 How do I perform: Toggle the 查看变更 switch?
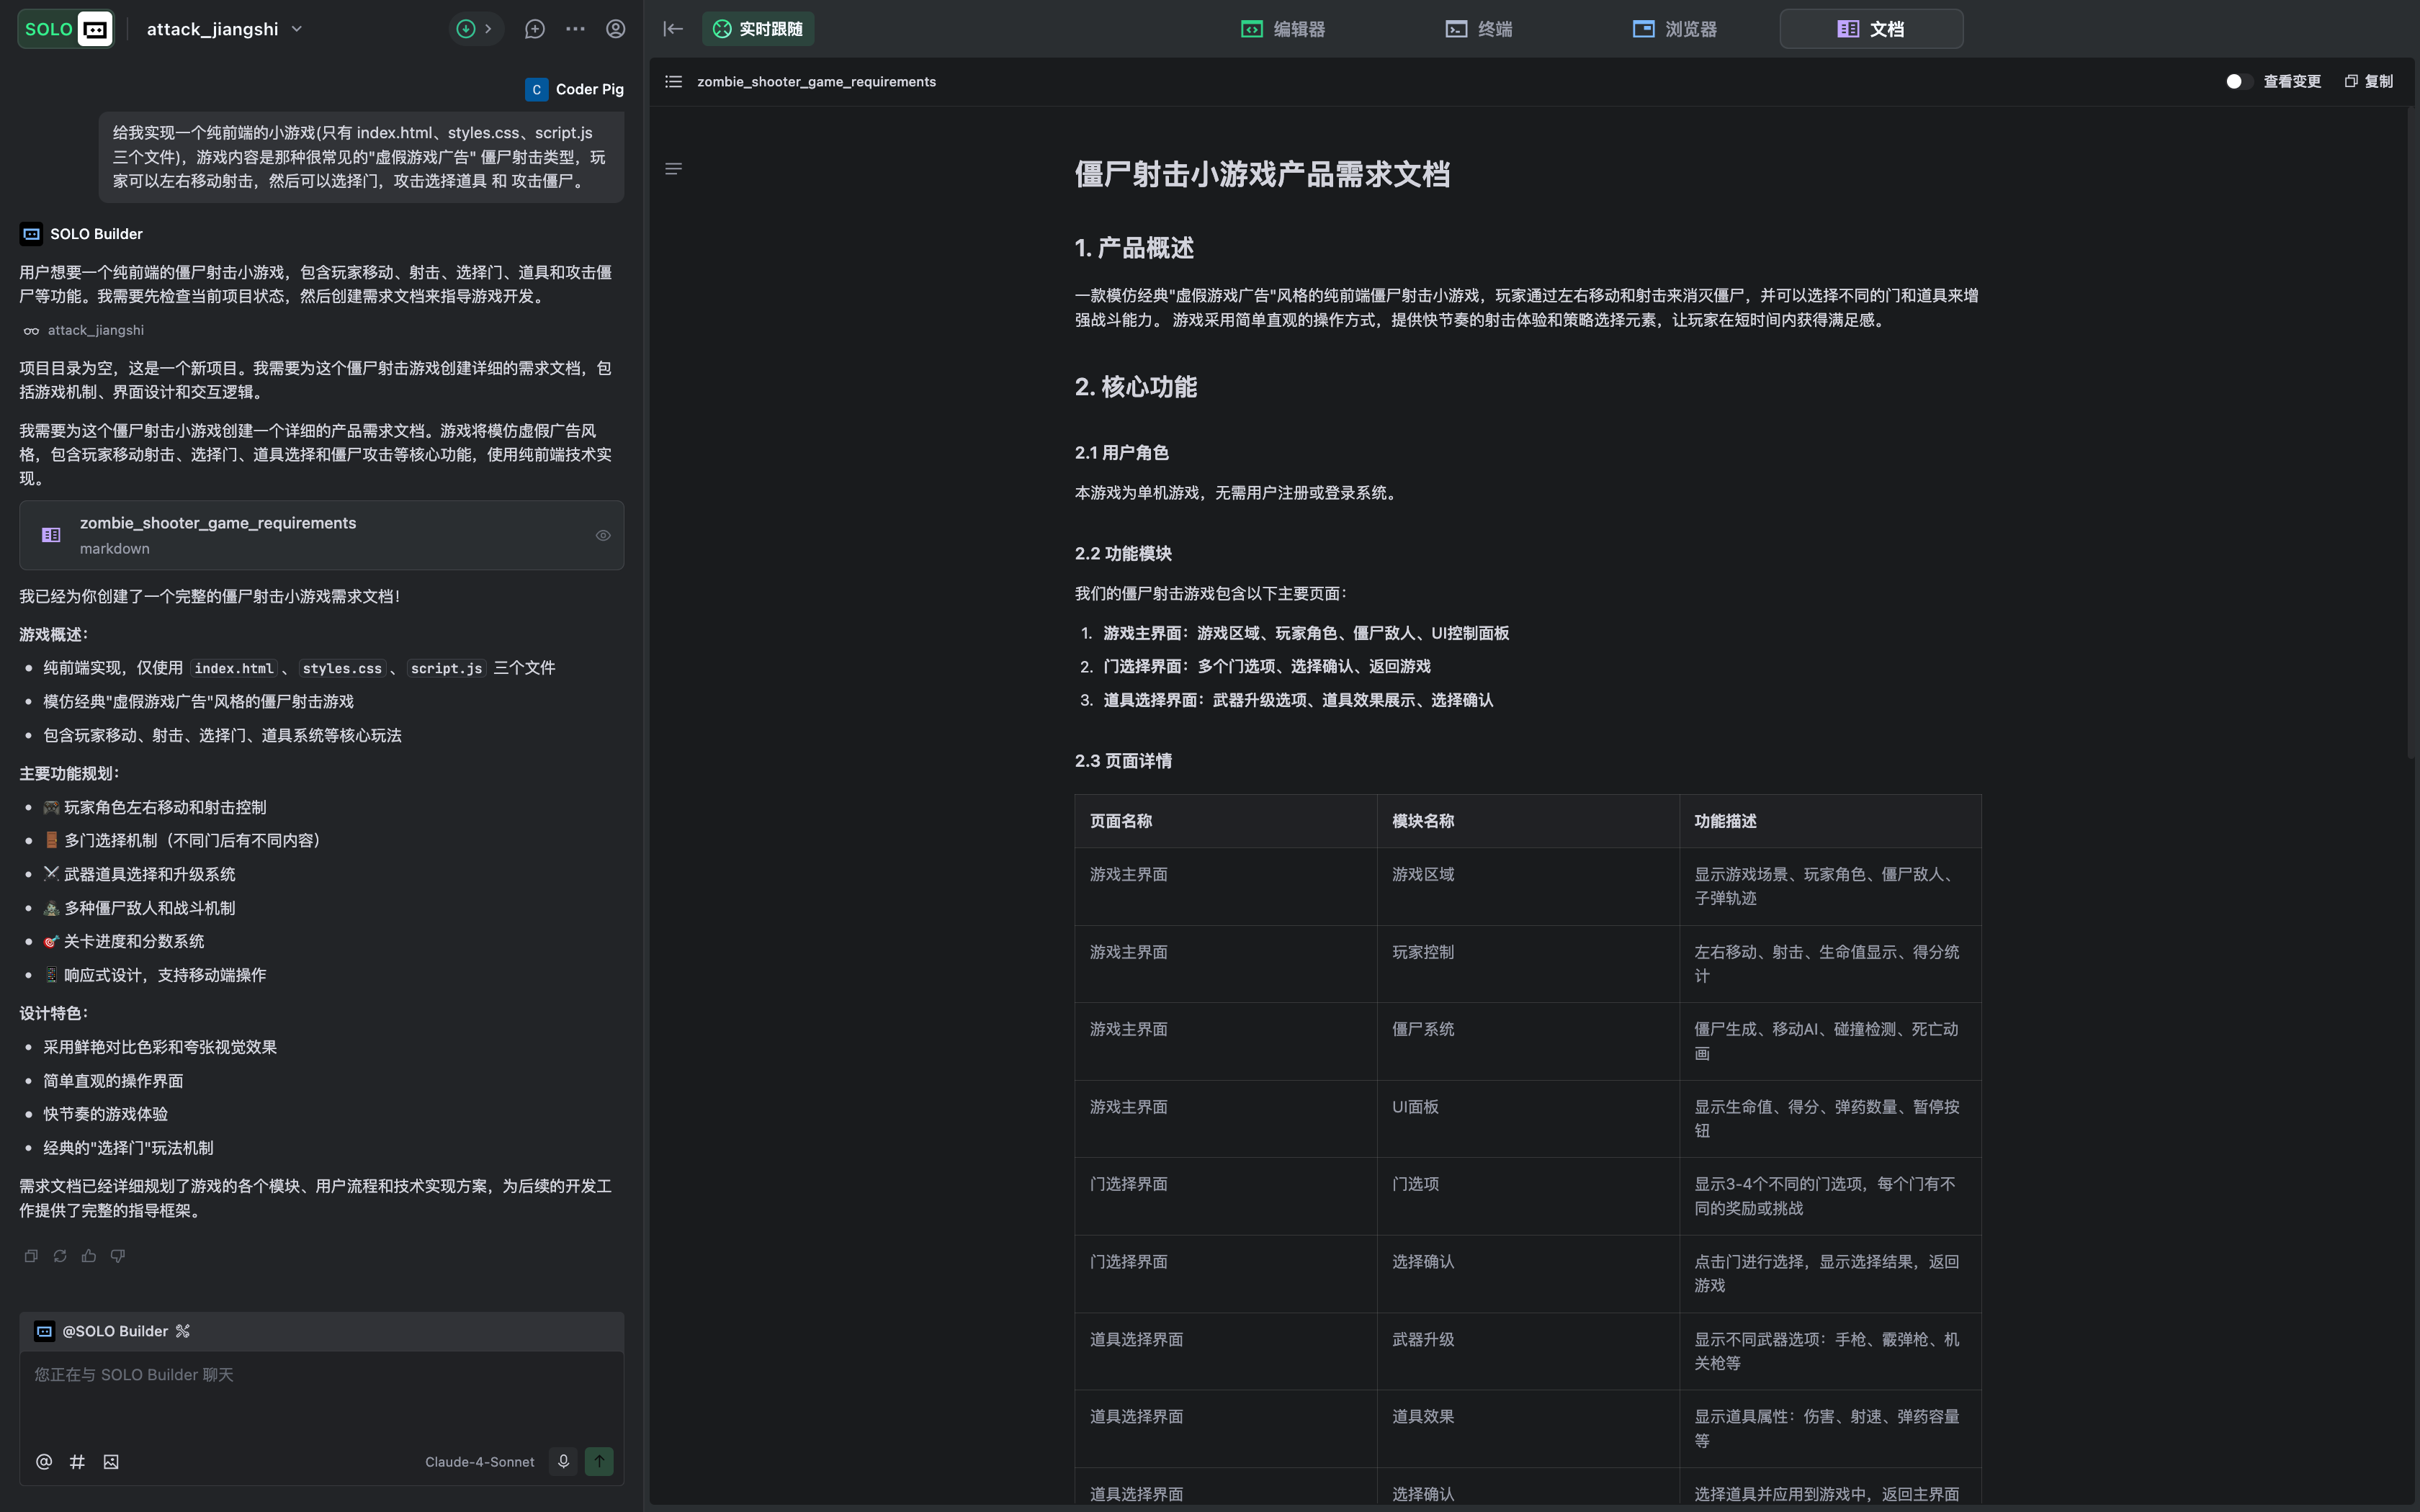2238,82
